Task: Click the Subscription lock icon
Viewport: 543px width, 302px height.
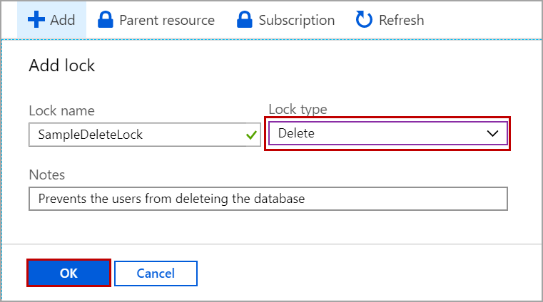Action: 245,19
